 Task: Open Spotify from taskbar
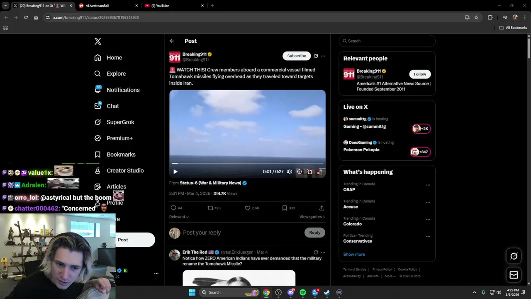click(x=303, y=292)
